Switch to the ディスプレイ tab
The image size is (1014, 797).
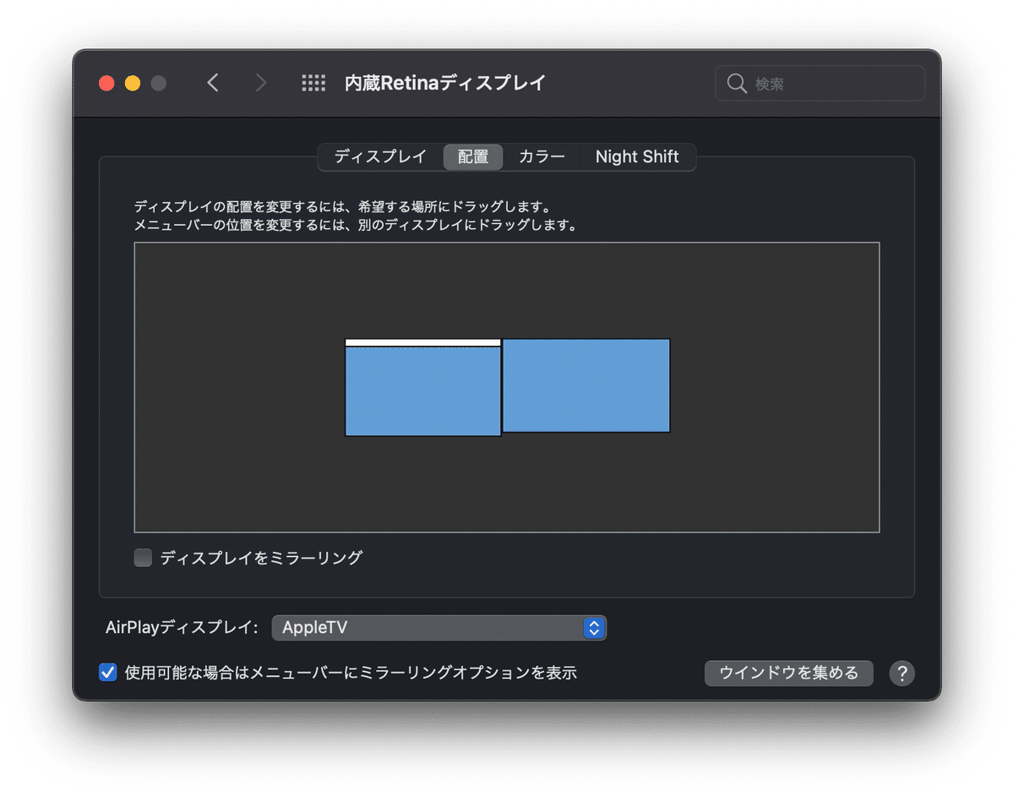(380, 157)
